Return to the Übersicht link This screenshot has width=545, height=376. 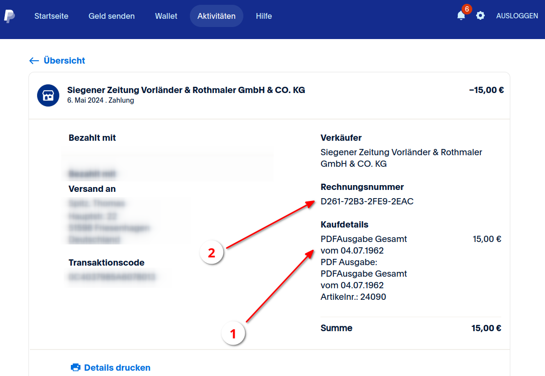coord(64,61)
